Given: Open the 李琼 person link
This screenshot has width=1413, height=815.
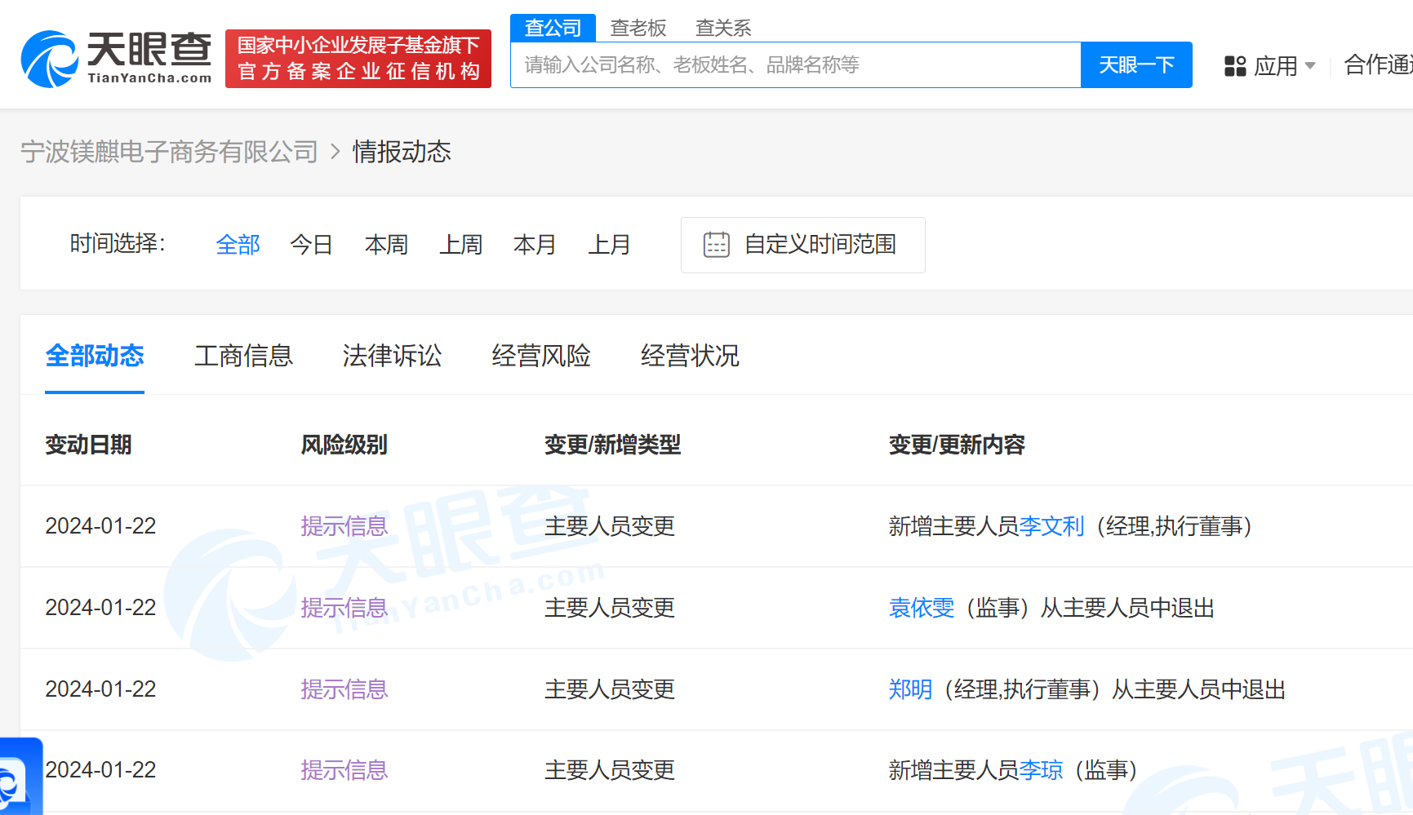Looking at the screenshot, I should (1041, 770).
